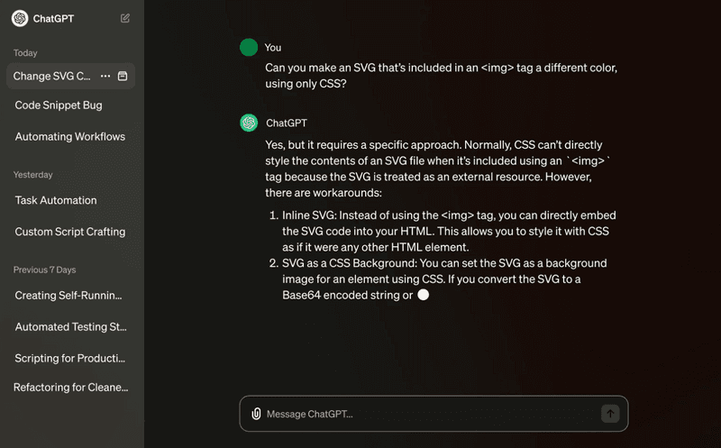Select the Creating Self-Running chat
The image size is (721, 448).
coord(68,296)
